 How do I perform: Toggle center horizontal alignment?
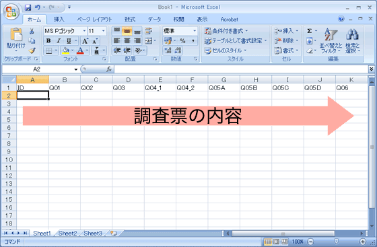click(x=127, y=41)
